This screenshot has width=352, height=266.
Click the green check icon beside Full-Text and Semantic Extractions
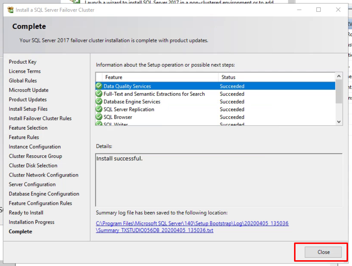(x=99, y=94)
